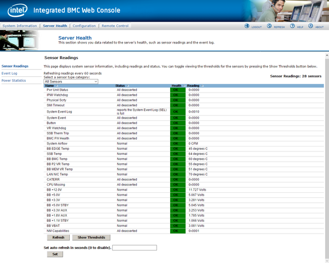
Task: Switch to the Configuration tab
Action: click(84, 26)
